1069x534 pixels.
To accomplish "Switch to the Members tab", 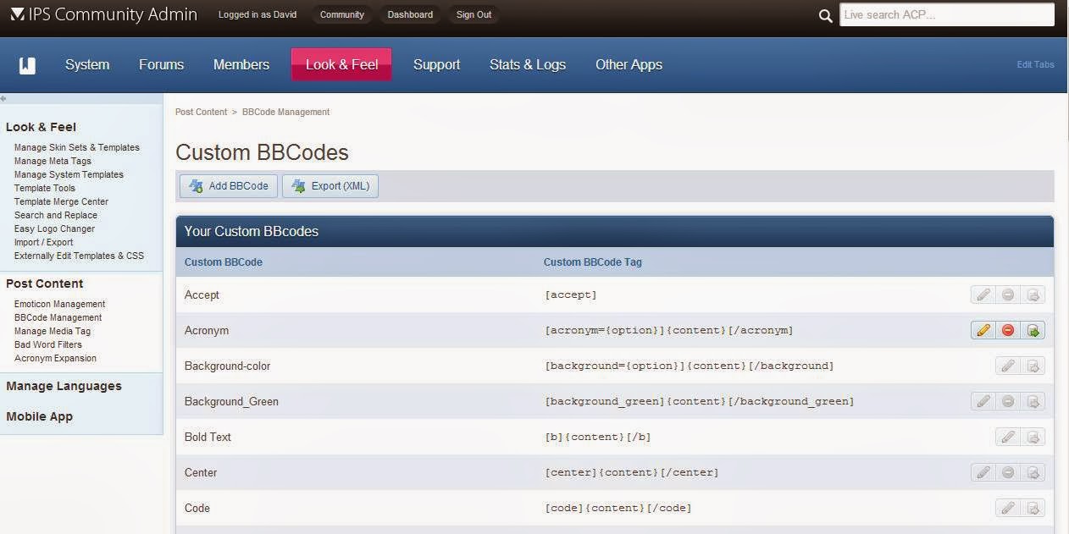I will point(241,64).
